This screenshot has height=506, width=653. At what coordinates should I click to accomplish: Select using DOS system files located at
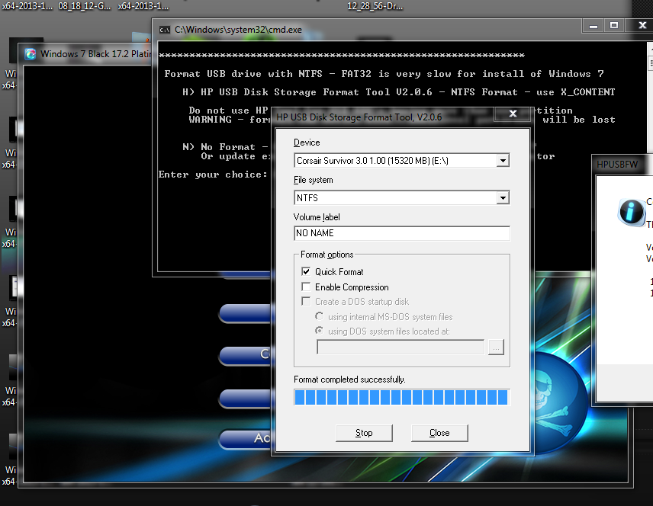pos(320,331)
